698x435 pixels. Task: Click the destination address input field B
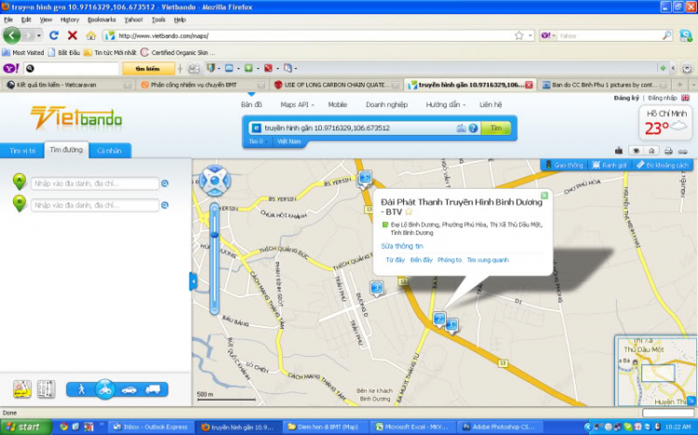coord(95,205)
